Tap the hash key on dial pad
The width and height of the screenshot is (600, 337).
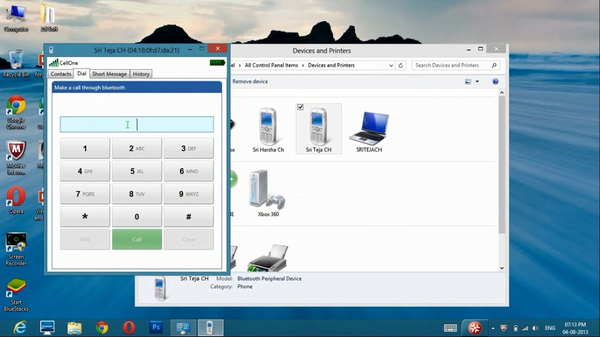(188, 217)
